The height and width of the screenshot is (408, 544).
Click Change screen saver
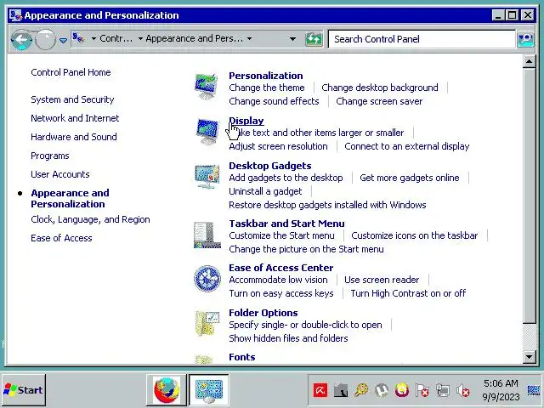[379, 101]
